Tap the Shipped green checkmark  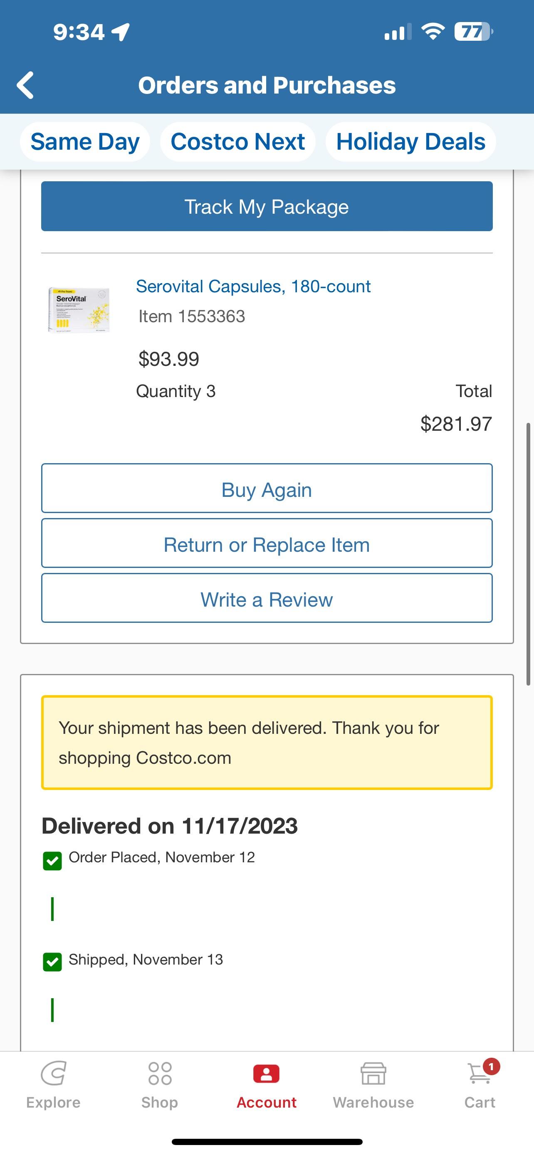[x=52, y=962]
